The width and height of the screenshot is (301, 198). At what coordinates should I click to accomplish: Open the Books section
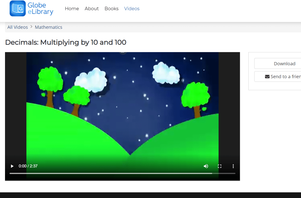112,8
